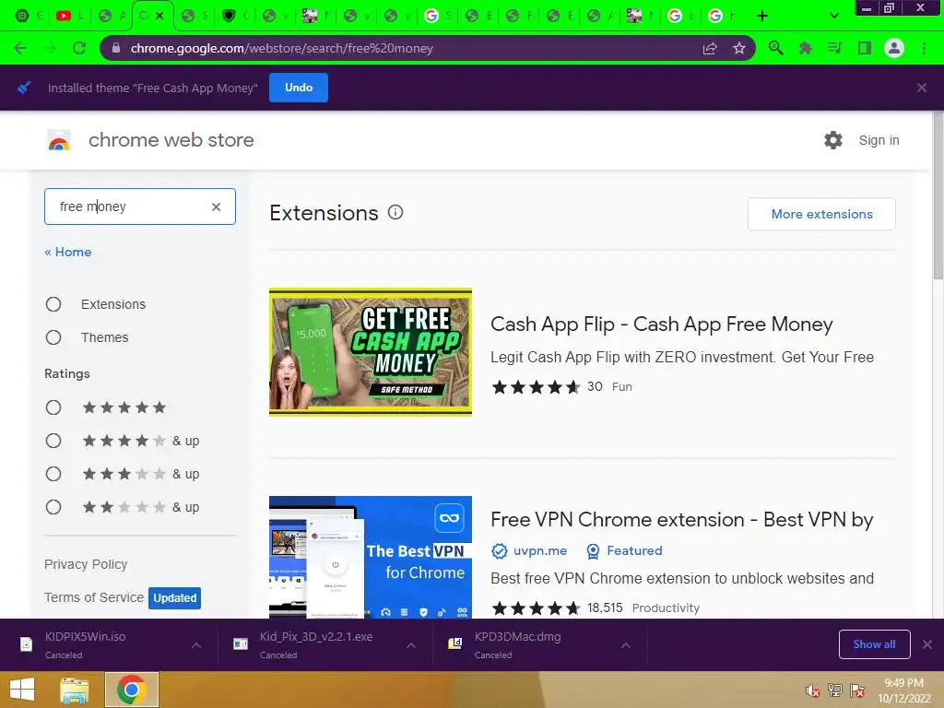Bookmark this page with the star icon
This screenshot has width=944, height=708.
click(739, 48)
